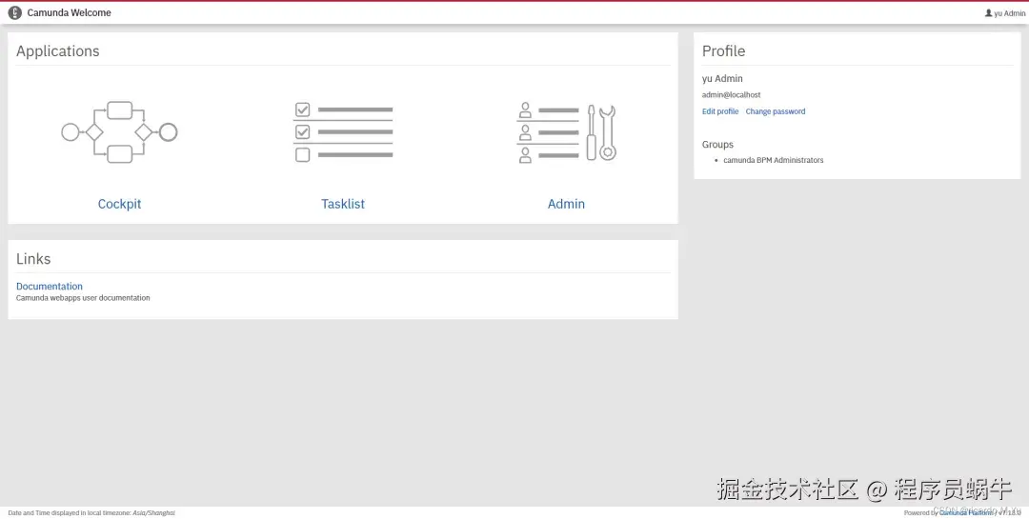Click the Camunda logo icon in header
This screenshot has height=519, width=1029.
click(14, 12)
